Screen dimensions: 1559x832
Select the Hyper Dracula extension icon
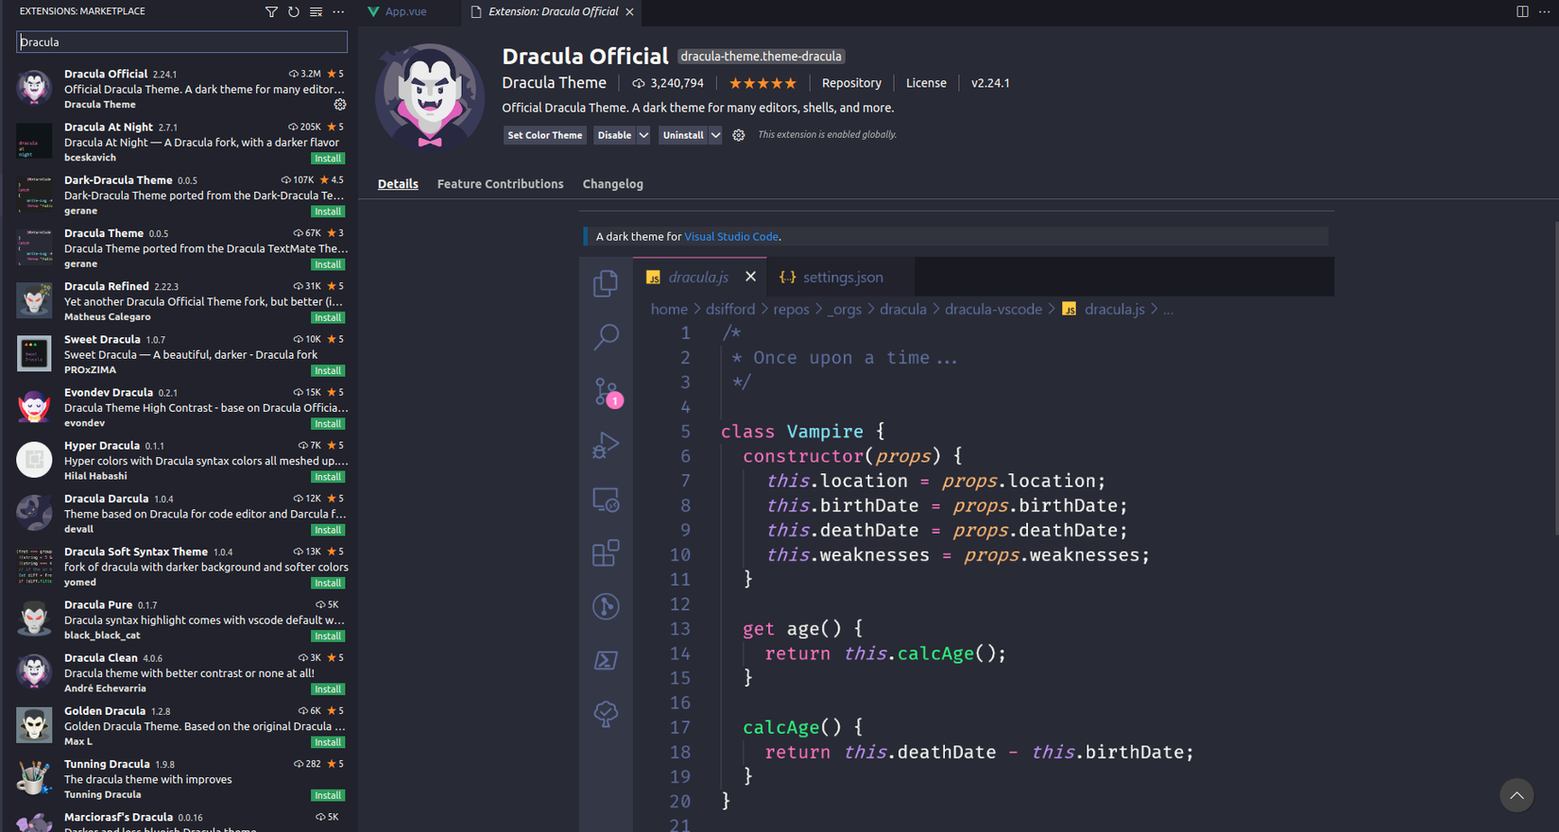click(34, 460)
